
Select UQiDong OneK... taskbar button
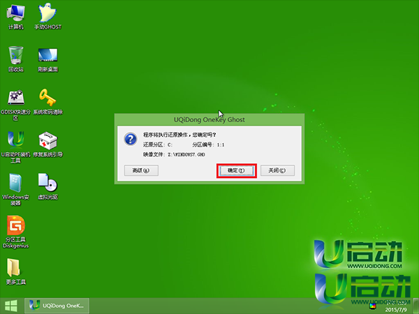[x=57, y=306]
